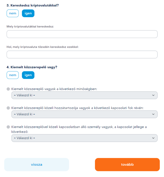Focus the crypto exchange (tőzsdén) text field
This screenshot has width=164, height=177.
click(82, 55)
